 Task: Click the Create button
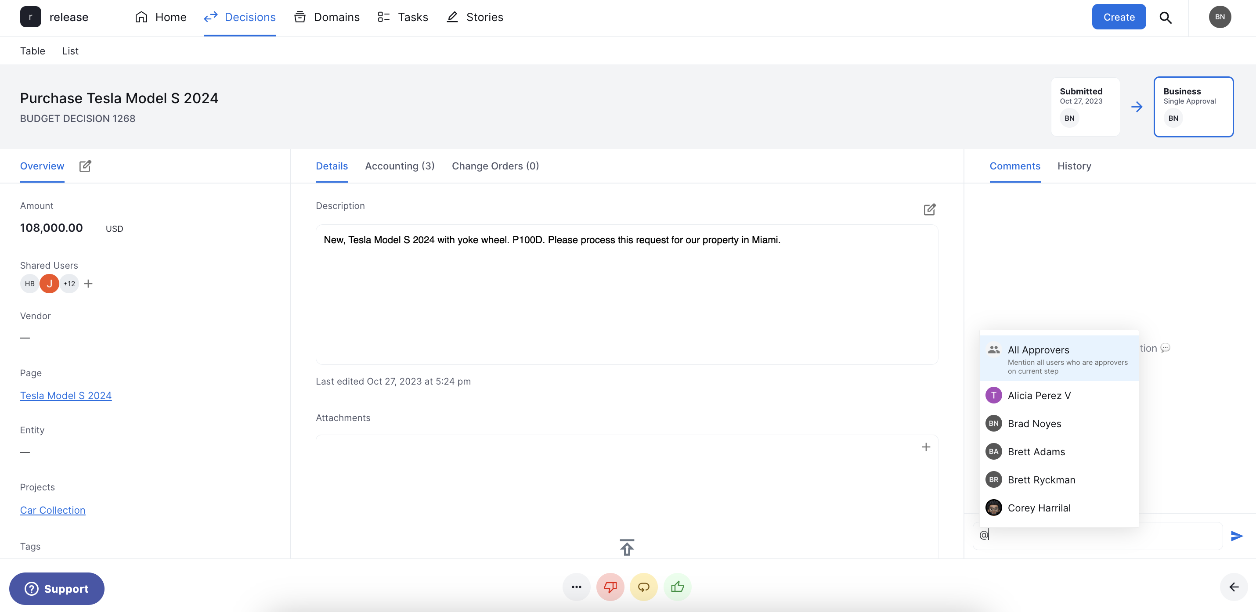[1119, 17]
